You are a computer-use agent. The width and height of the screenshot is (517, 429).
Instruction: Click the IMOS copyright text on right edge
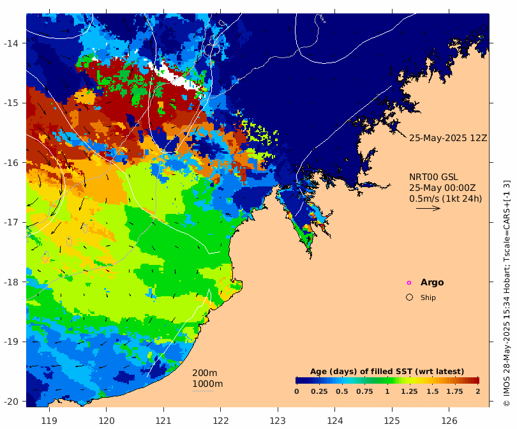click(x=507, y=293)
